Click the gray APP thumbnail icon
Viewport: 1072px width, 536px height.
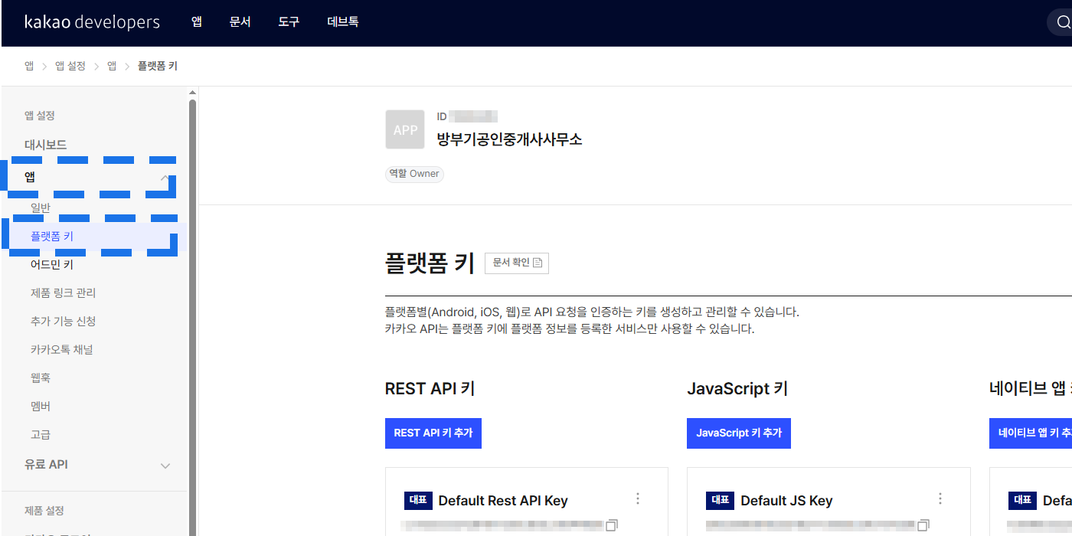pyautogui.click(x=405, y=129)
